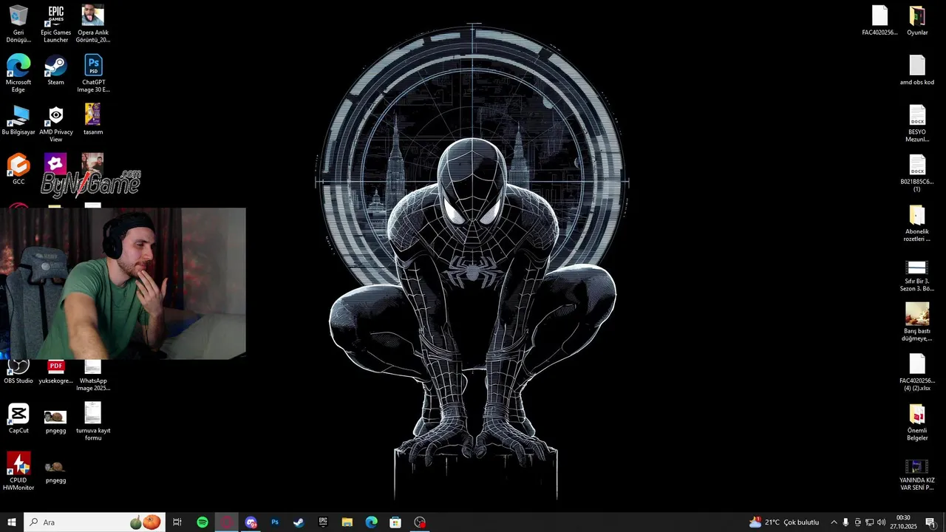Expand the hidden system tray icons chevron
946x532 pixels.
pyautogui.click(x=834, y=522)
